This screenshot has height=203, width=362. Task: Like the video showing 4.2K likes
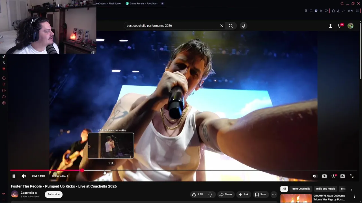pos(197,195)
